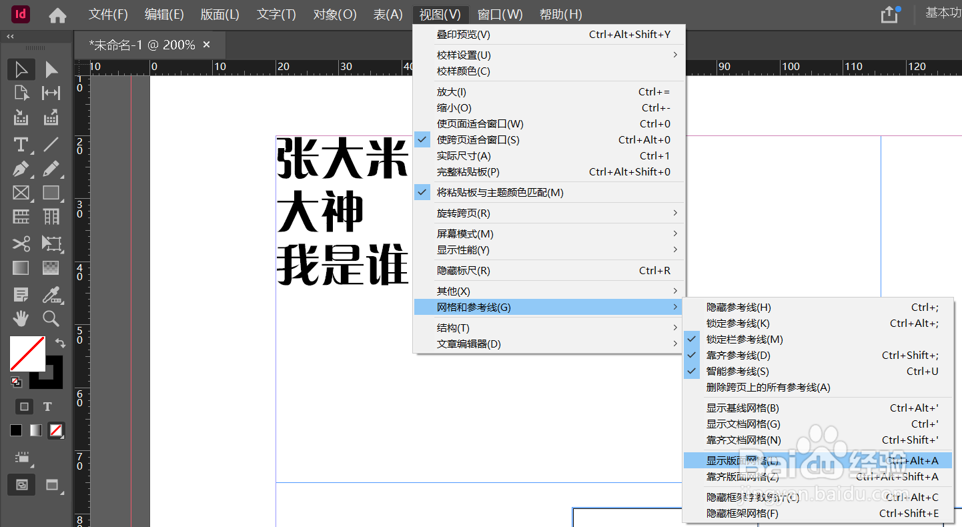Choose 隐藏标尺(R) item
This screenshot has height=527, width=962.
click(x=550, y=271)
